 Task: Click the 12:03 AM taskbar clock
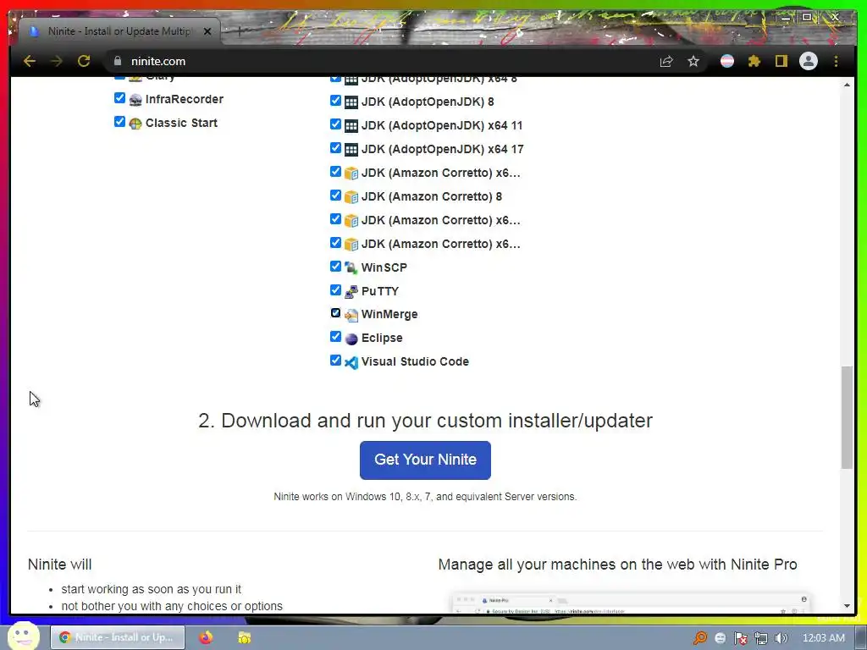823,638
